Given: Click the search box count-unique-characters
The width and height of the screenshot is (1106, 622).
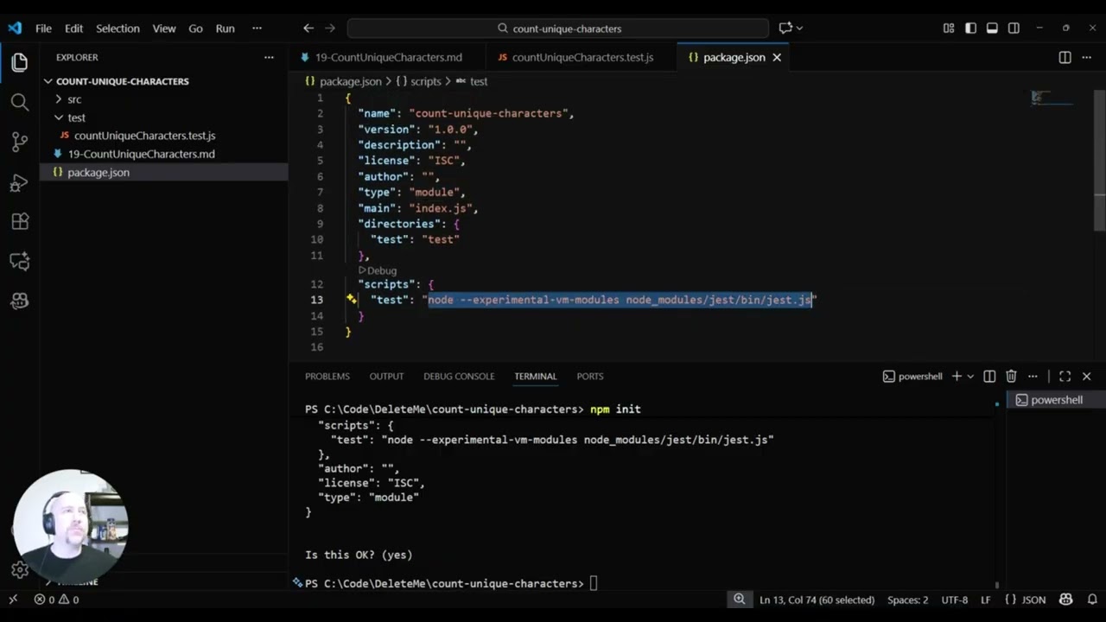Looking at the screenshot, I should point(558,29).
